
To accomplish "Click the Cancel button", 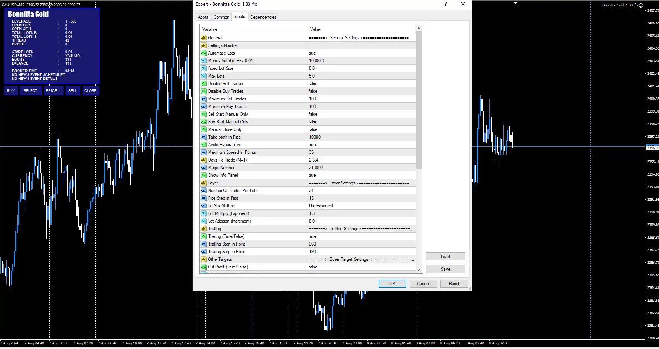I will coord(423,284).
